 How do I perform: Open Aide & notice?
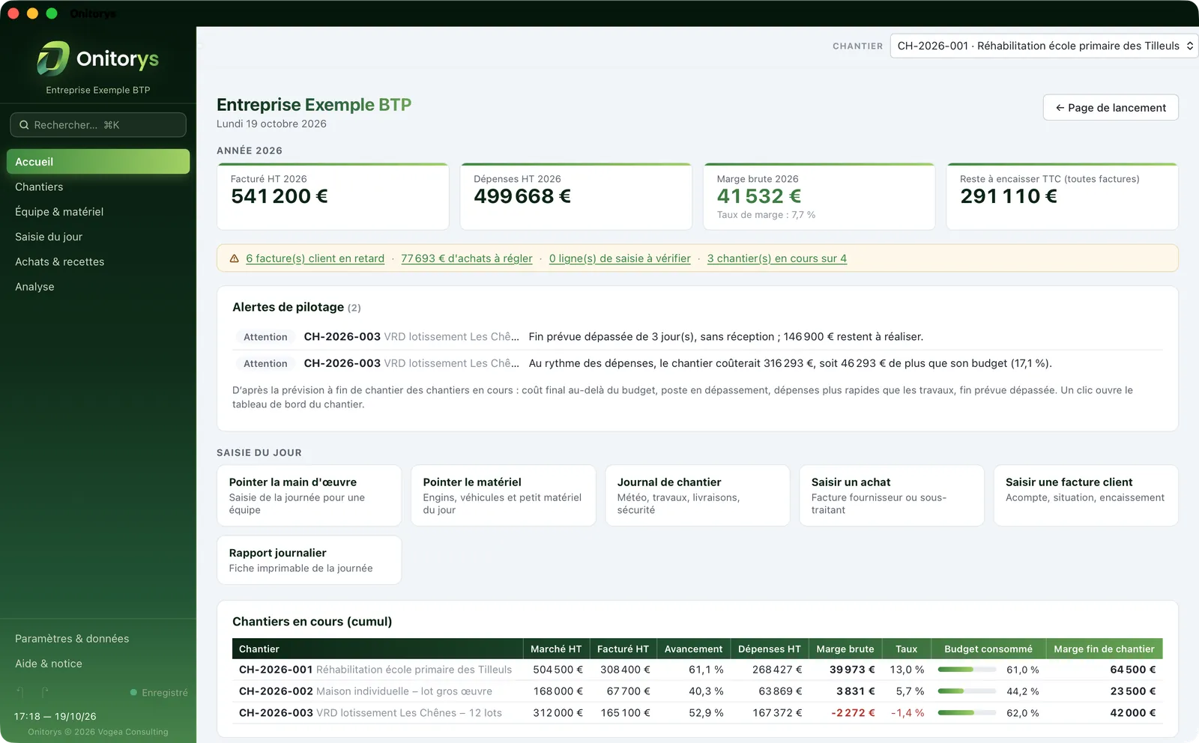click(98, 664)
